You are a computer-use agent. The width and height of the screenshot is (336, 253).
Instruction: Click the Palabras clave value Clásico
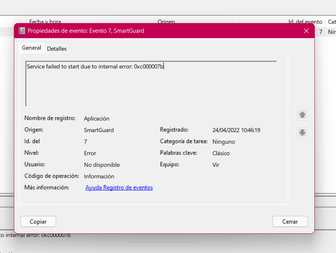221,153
